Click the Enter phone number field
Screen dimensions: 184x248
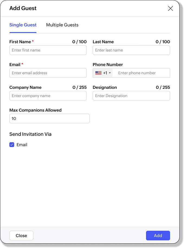[141, 73]
